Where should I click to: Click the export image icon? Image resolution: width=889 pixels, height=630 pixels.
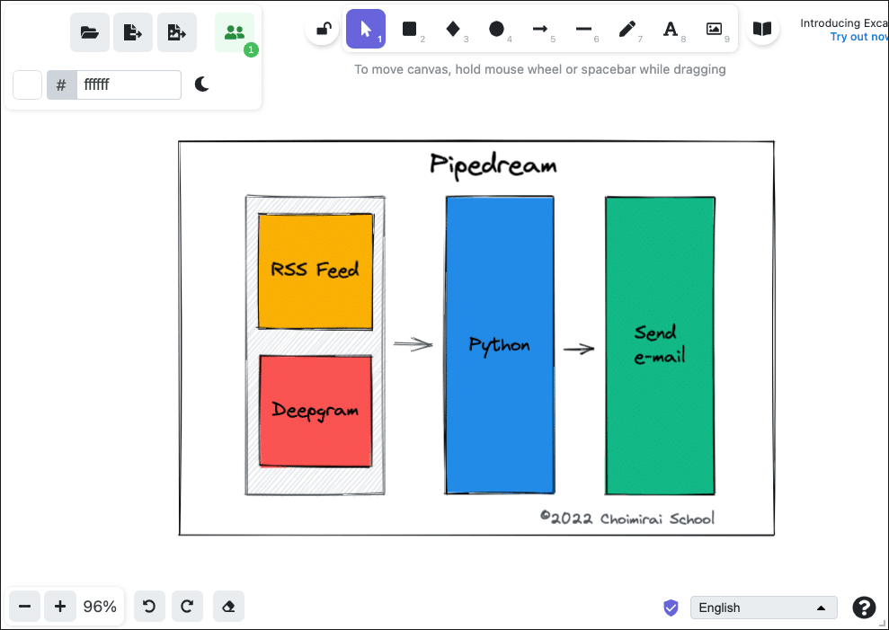[177, 32]
